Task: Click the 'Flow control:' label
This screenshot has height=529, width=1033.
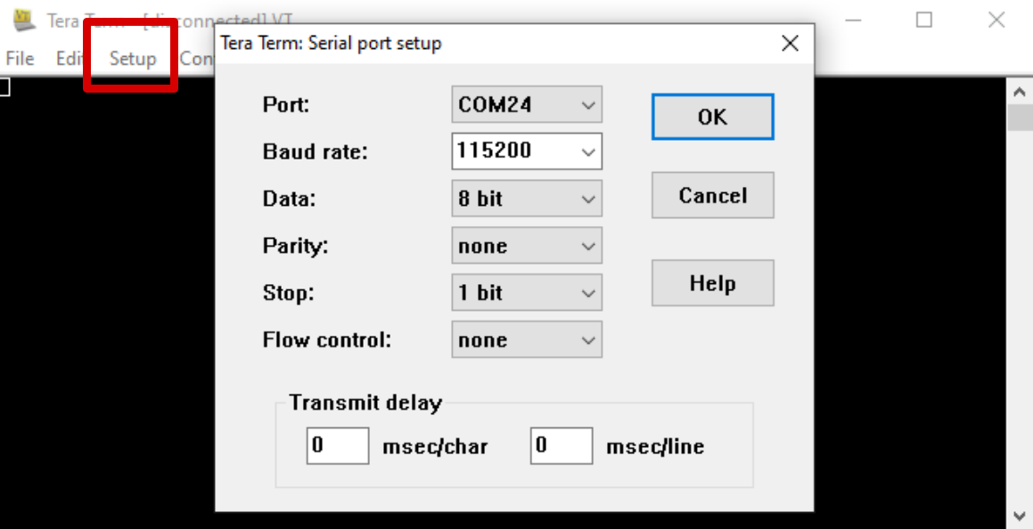Action: (x=327, y=340)
